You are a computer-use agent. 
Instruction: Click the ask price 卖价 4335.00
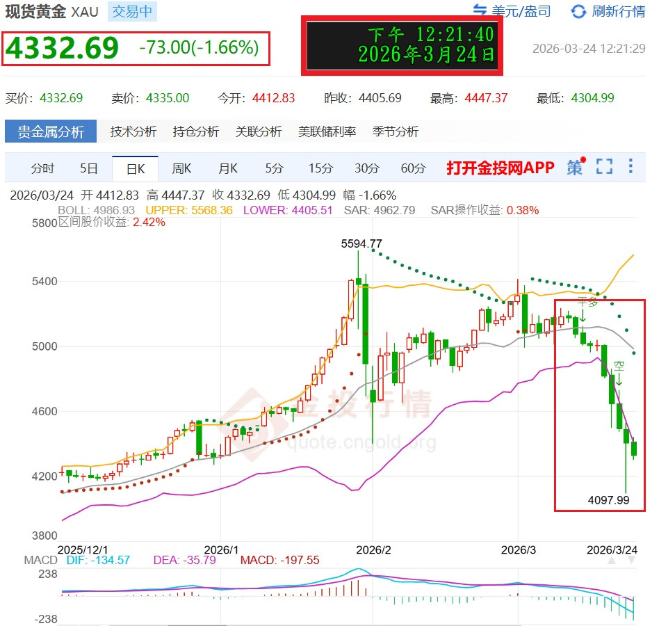150,98
